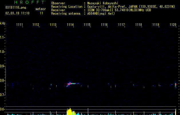The width and height of the screenshot is (180, 115).
Task: Click the 1114 time axis marker
Action: click(70, 24)
